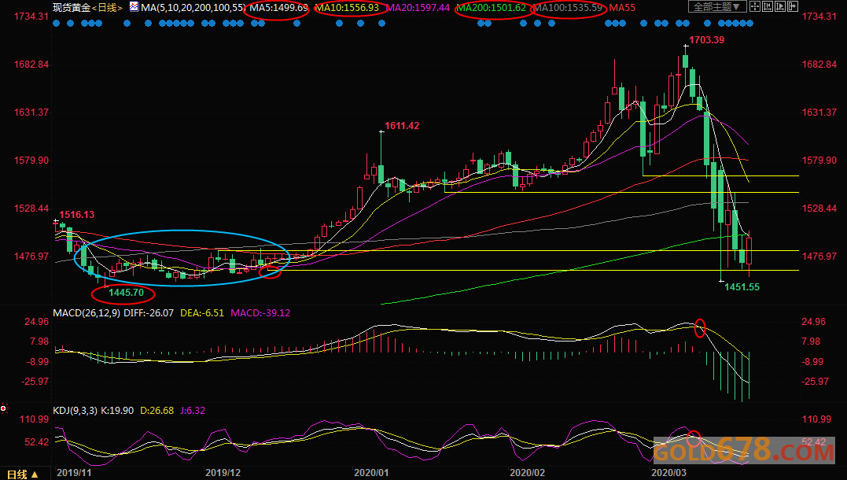
Task: Click the MA20:1597.44 value
Action: (418, 8)
